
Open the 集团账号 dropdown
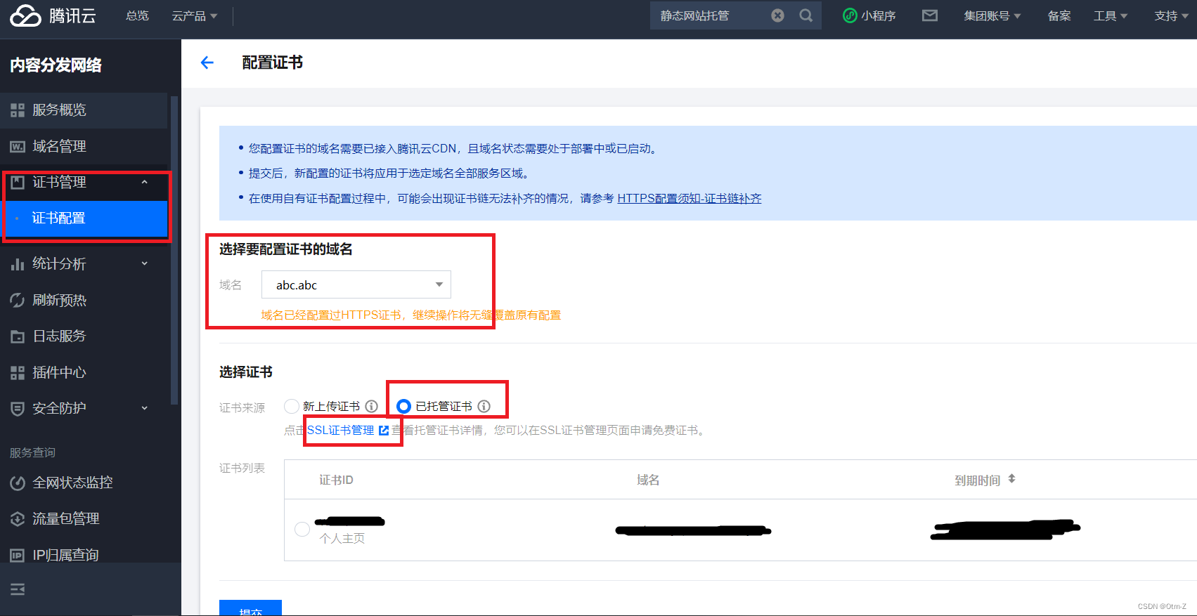coord(992,15)
